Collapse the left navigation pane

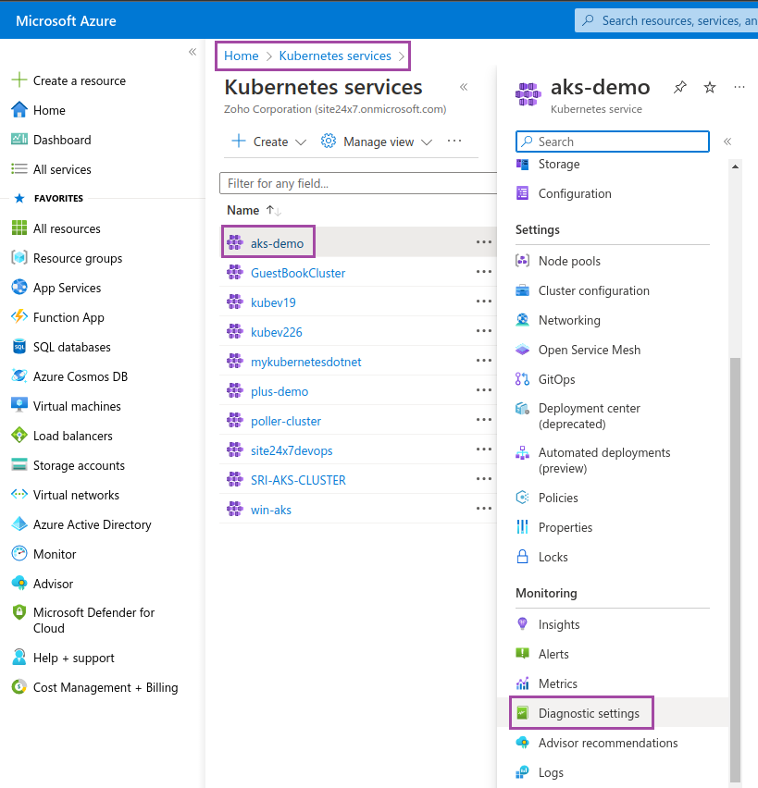tap(193, 53)
